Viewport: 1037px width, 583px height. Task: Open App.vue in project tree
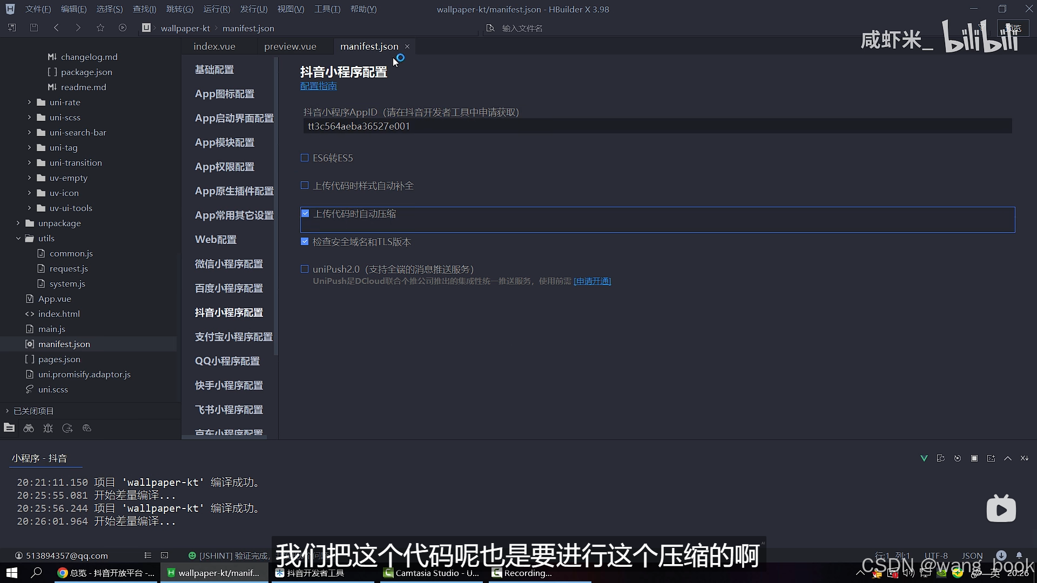click(x=55, y=299)
